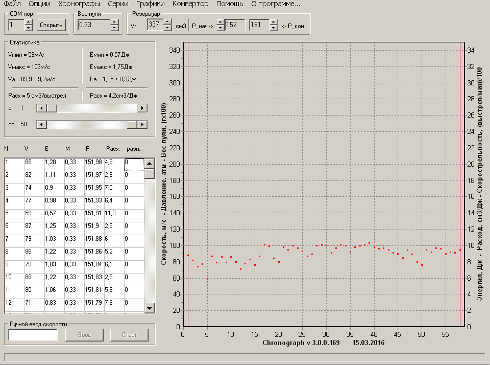Open the Файл menu
Image resolution: width=490 pixels, height=365 pixels.
click(x=12, y=4)
